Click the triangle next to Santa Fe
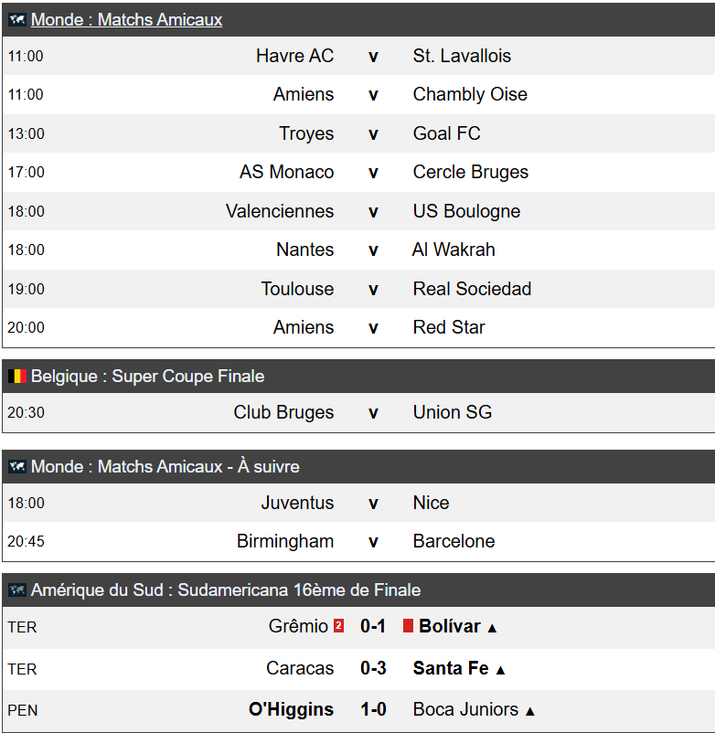This screenshot has width=715, height=733. [x=500, y=670]
